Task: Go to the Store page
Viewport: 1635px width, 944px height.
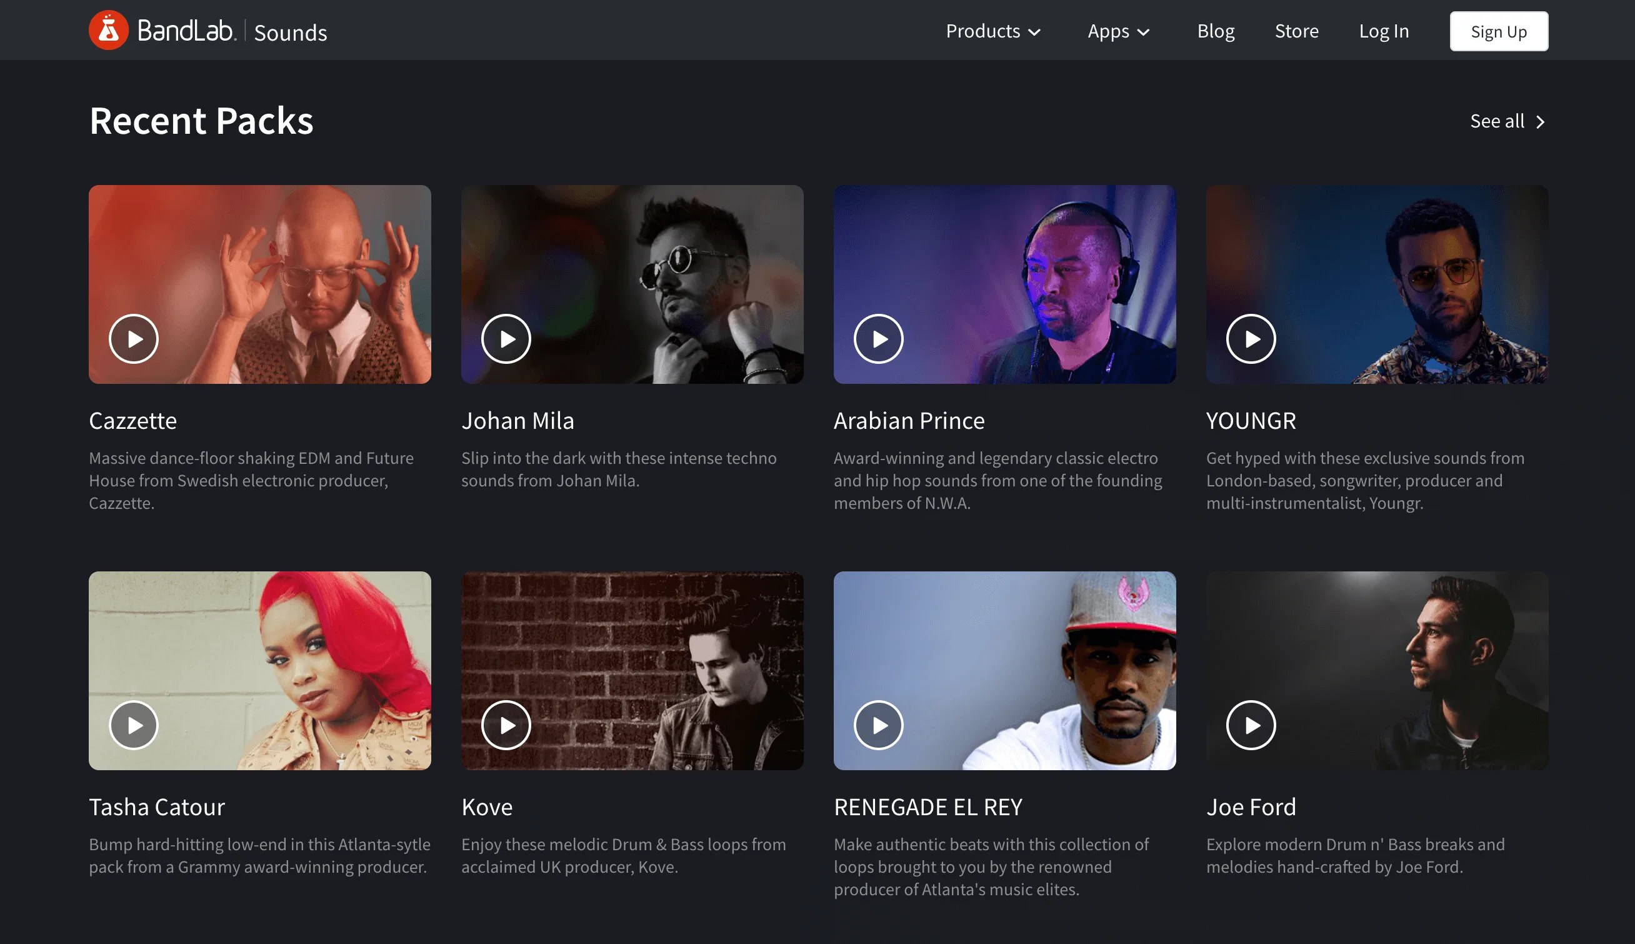Action: click(x=1296, y=31)
